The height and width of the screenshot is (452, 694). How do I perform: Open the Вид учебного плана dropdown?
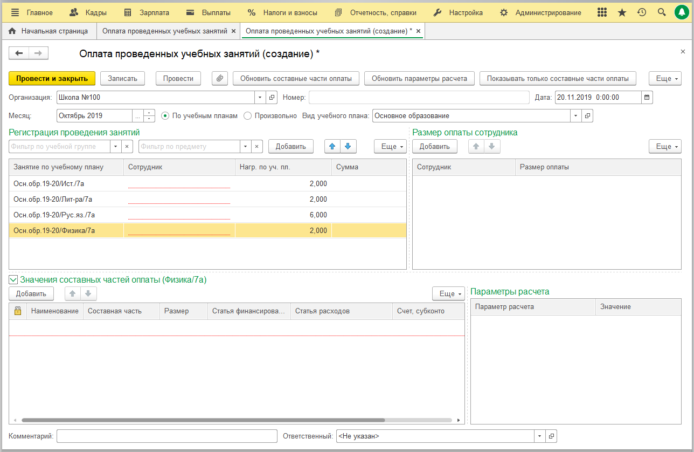(575, 115)
